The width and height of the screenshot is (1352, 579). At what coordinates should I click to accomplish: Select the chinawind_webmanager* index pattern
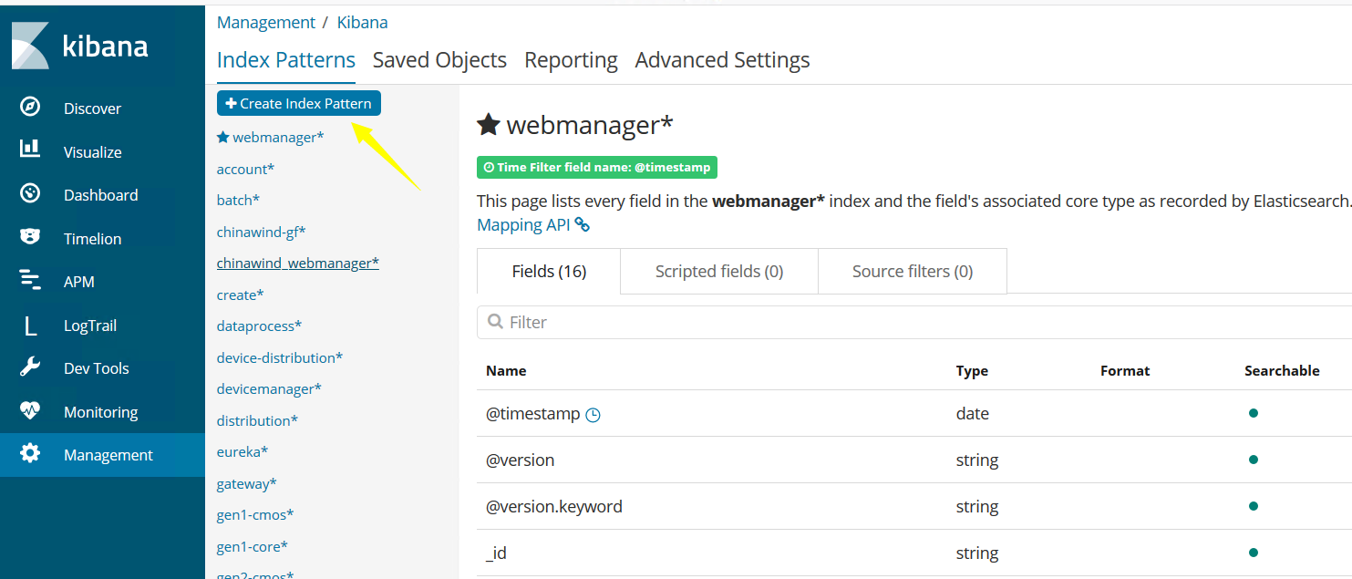point(297,263)
